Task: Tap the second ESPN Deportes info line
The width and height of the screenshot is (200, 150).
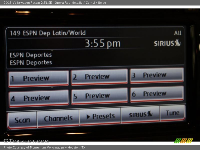Action: click(x=31, y=62)
